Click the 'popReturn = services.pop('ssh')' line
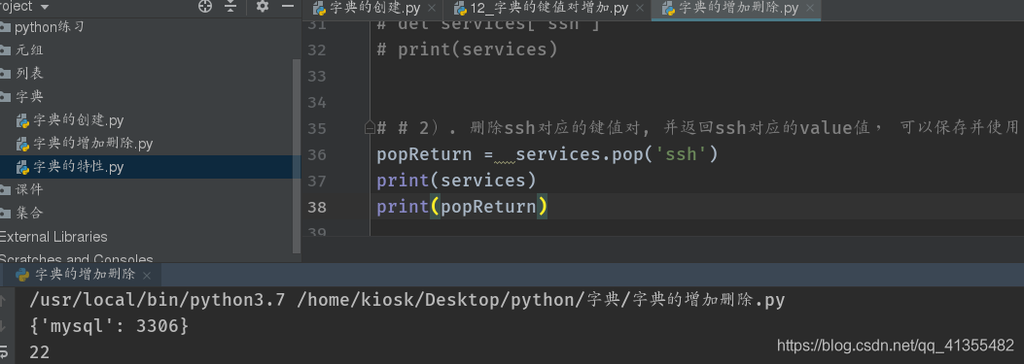This screenshot has width=1024, height=364. (547, 154)
